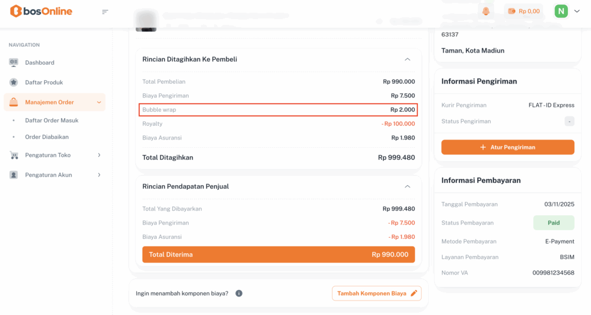Click the Atur Pengiriman button

[508, 147]
